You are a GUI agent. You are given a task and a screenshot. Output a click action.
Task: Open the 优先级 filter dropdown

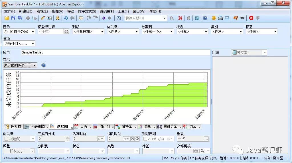137,32
